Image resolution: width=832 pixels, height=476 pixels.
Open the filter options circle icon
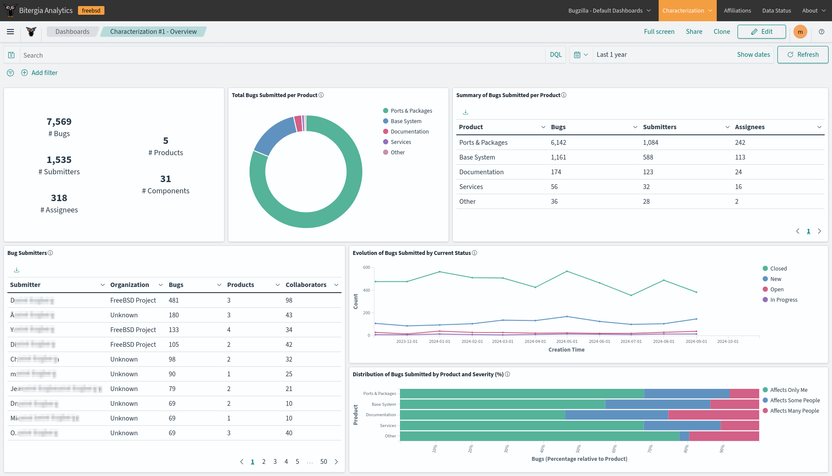10,73
